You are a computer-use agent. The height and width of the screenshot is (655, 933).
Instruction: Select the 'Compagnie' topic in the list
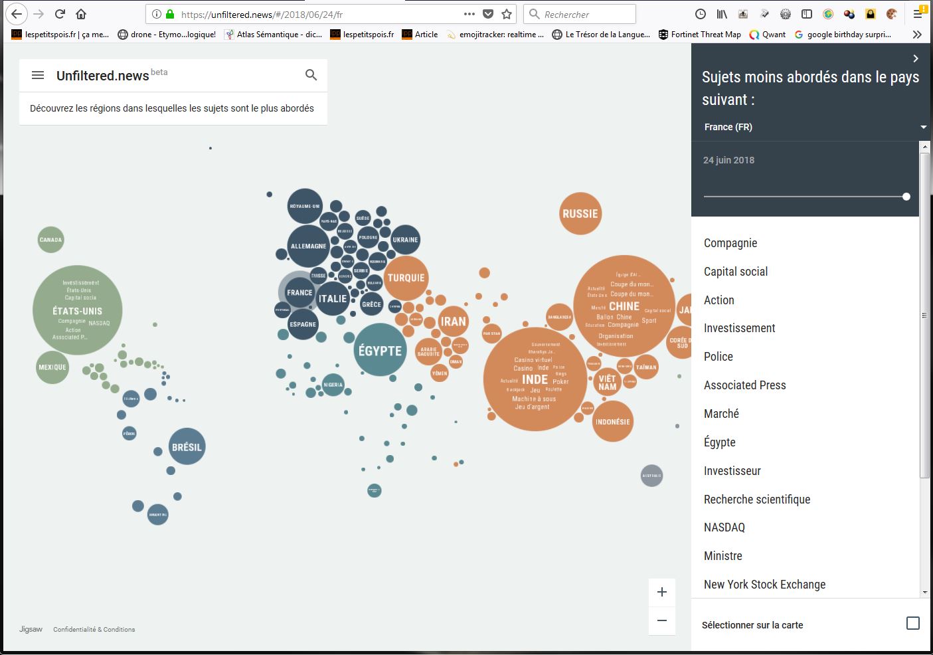pyautogui.click(x=730, y=243)
